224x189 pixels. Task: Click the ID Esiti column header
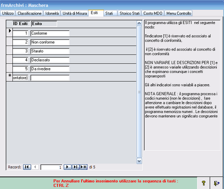coord(21,24)
